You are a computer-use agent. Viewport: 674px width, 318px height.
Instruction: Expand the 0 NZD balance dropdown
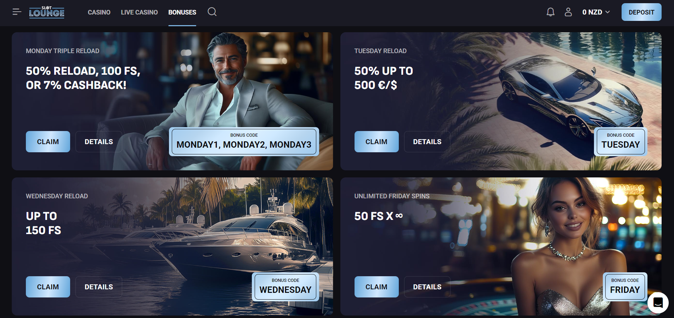point(596,12)
